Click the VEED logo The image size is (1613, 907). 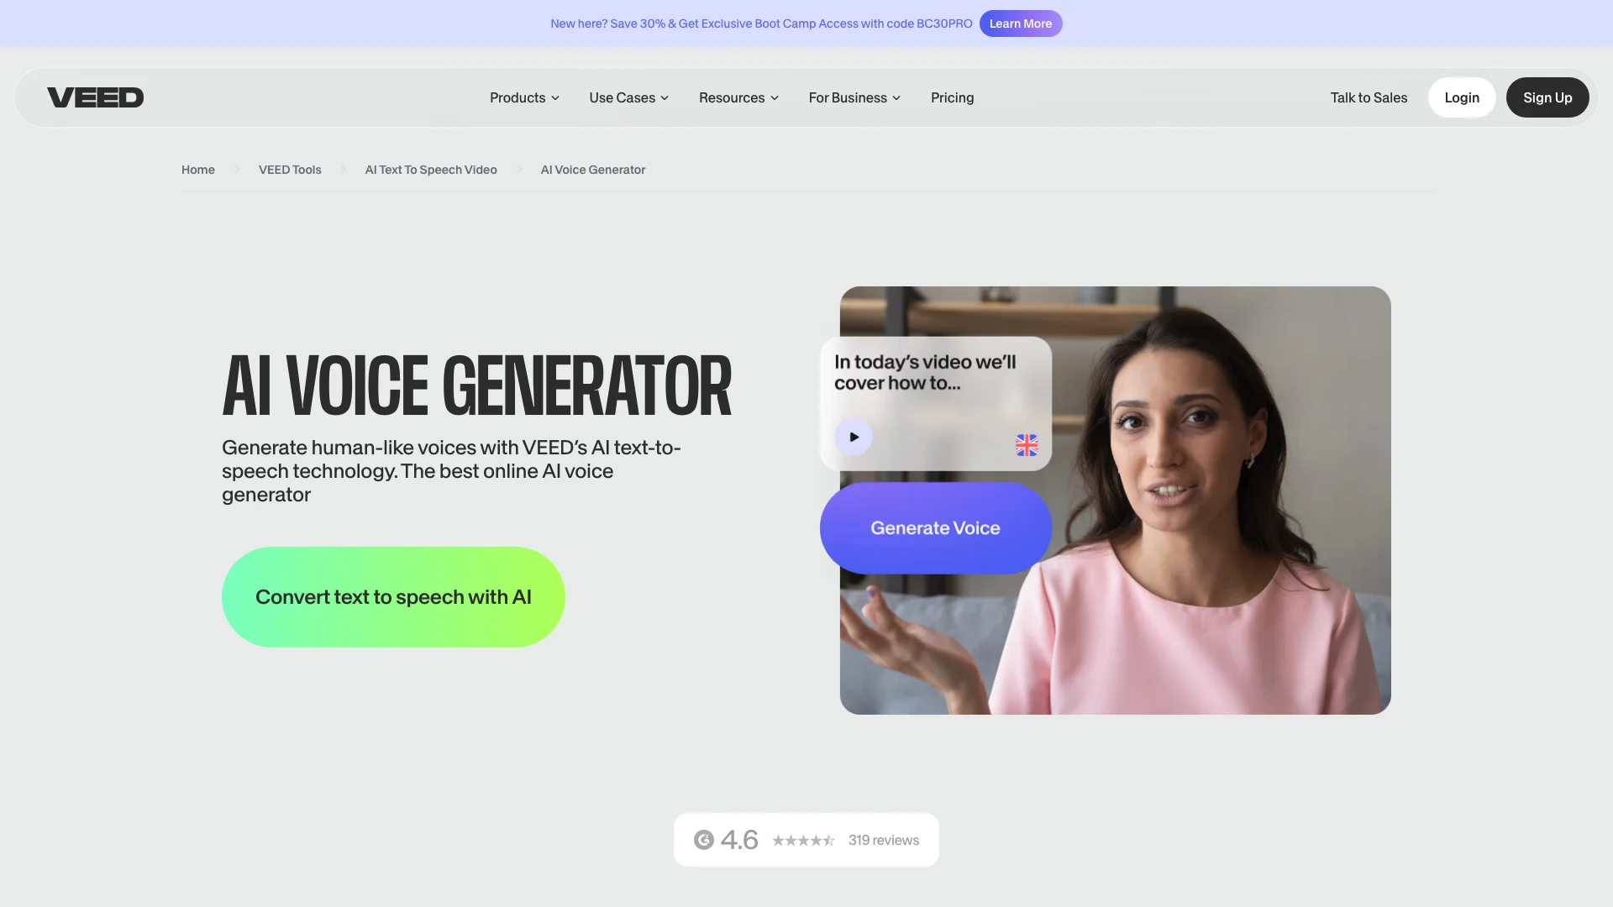tap(95, 97)
